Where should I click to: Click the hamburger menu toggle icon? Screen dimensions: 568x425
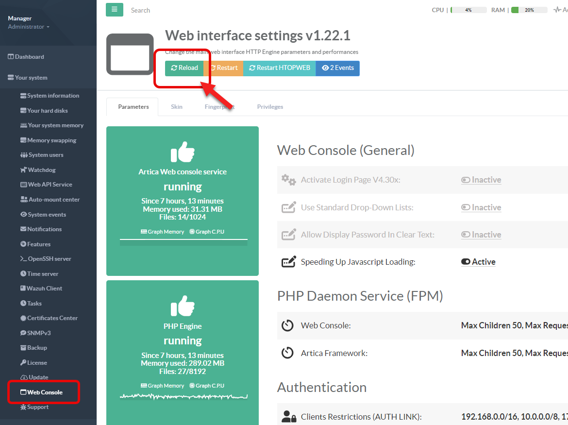click(114, 10)
